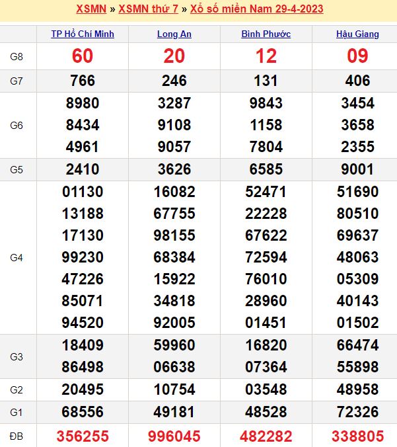
Task: Click the 'XSMN thứ 7' breadcrumb link
Action: 147,9
